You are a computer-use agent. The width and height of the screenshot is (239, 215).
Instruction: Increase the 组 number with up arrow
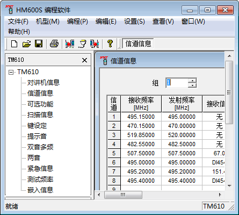[x=192, y=80]
